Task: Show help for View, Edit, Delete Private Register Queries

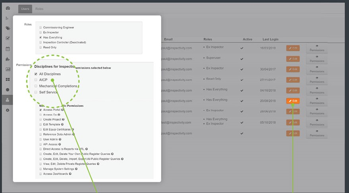Action: (98, 164)
